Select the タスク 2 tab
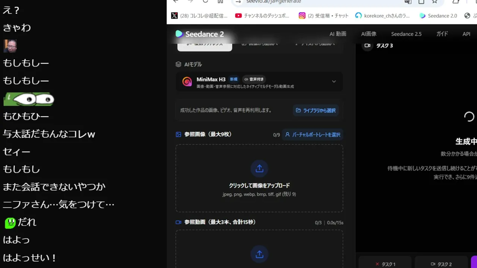This screenshot has height=268, width=477. point(441,264)
